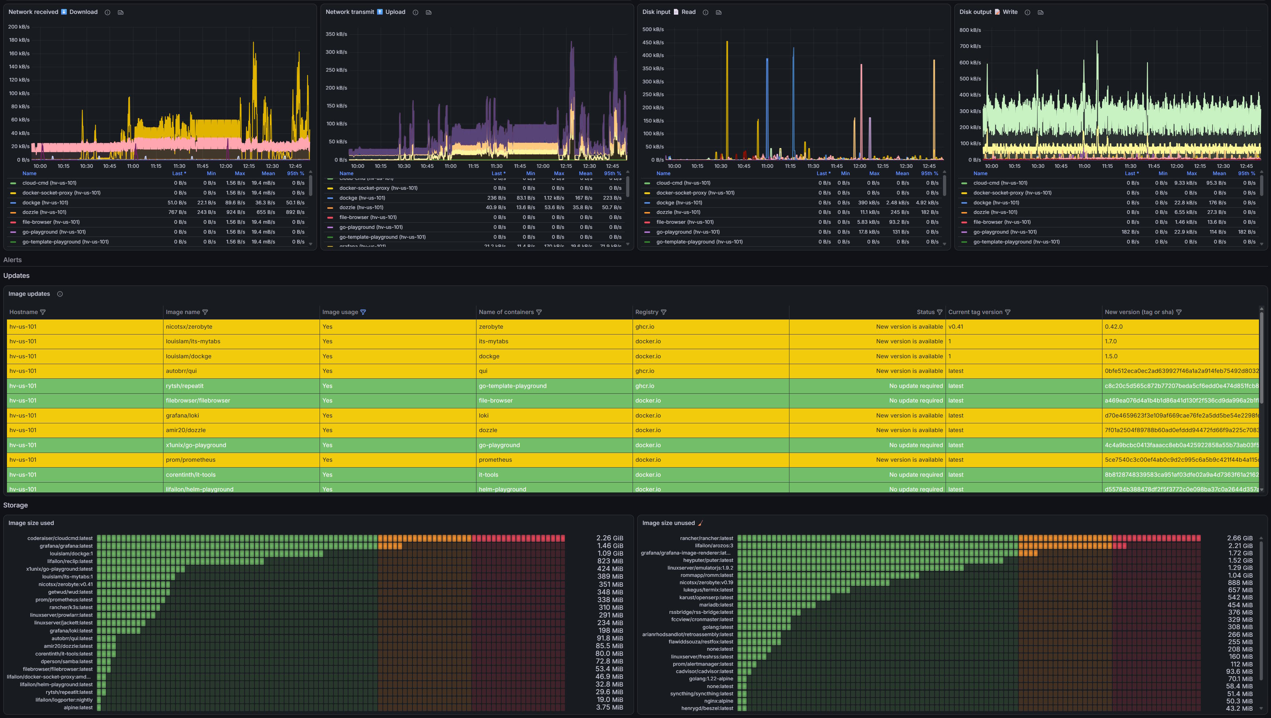Click the Disk output Write info icon

pyautogui.click(x=1027, y=12)
